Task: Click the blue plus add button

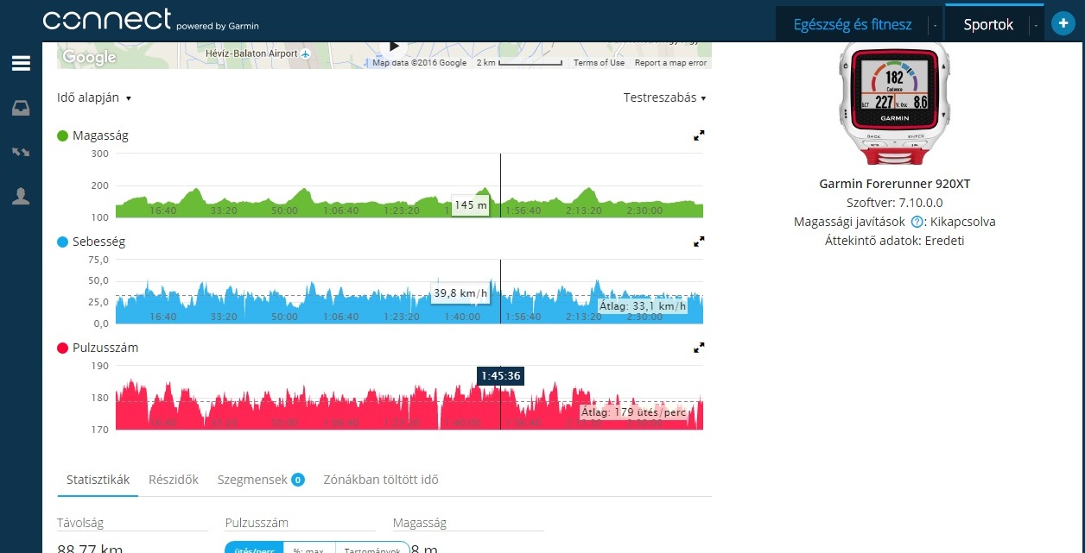Action: coord(1063,24)
